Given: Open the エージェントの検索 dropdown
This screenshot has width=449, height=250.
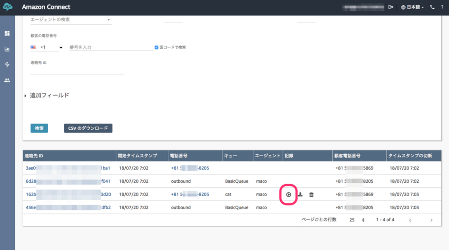Looking at the screenshot, I should 71,20.
